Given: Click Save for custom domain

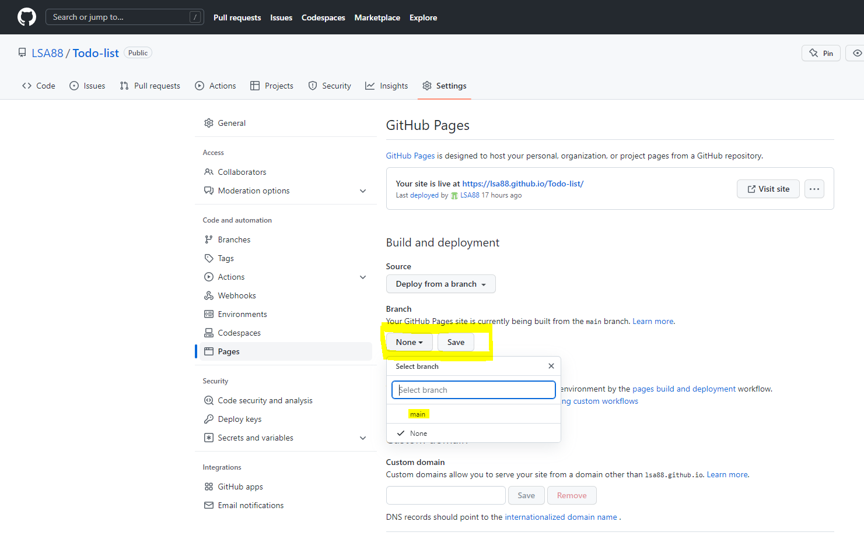Looking at the screenshot, I should click(526, 495).
